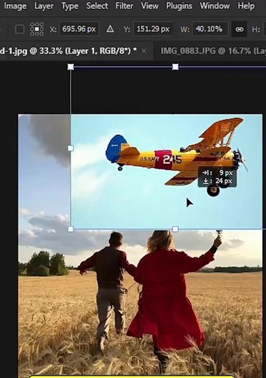Open the View menu
Viewport: 266px width, 378px height.
coord(149,6)
